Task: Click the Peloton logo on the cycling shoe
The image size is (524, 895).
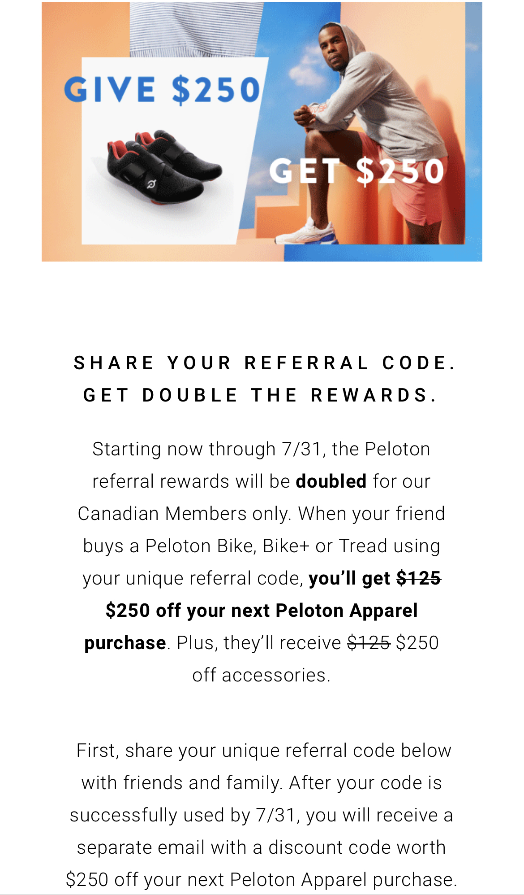Action: pos(152,184)
